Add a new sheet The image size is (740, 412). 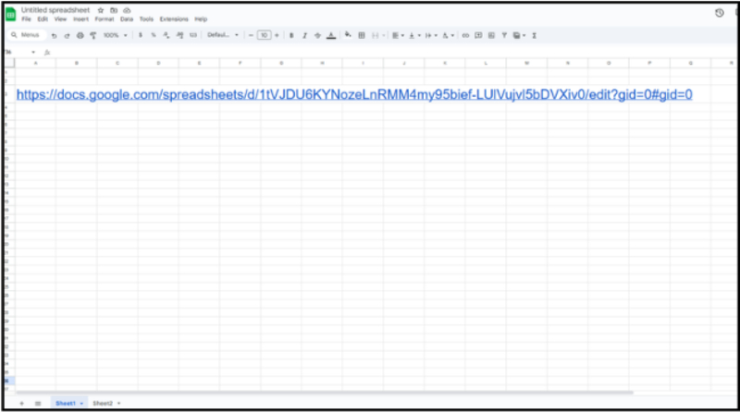[21, 404]
